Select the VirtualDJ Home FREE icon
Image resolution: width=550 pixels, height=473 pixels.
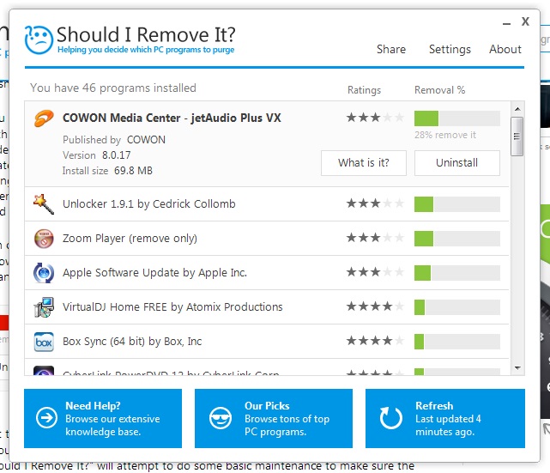tap(44, 307)
